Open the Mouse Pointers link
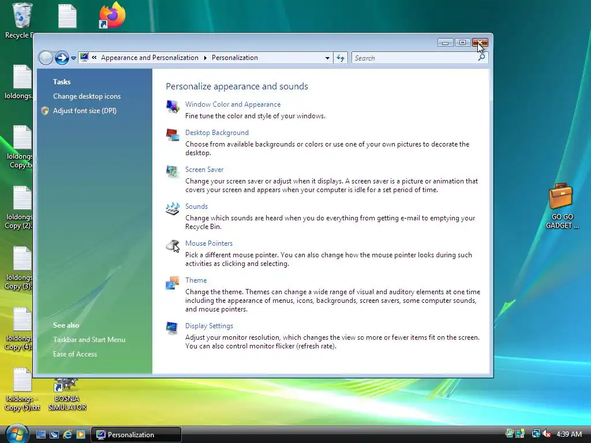 (209, 243)
